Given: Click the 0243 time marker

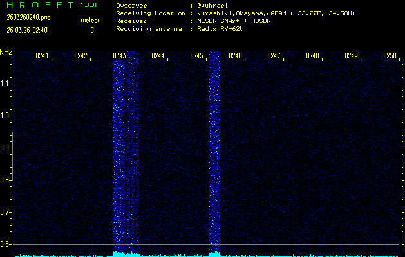Looking at the screenshot, I should click(119, 56).
